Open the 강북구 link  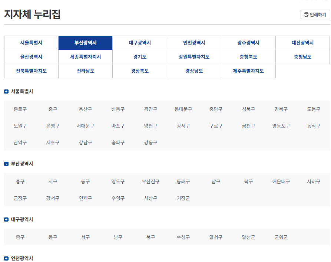[281, 109]
